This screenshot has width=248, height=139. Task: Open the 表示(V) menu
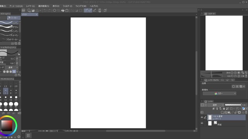(56, 6)
